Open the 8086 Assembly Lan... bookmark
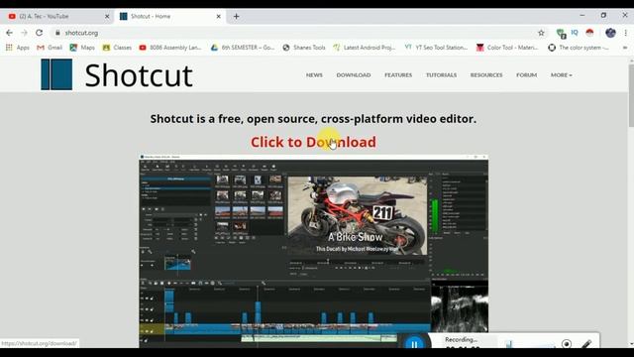 tap(170, 48)
